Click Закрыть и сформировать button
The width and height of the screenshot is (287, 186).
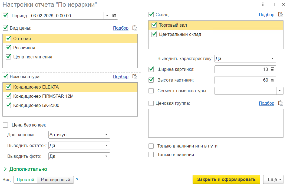pyautogui.click(x=226, y=180)
